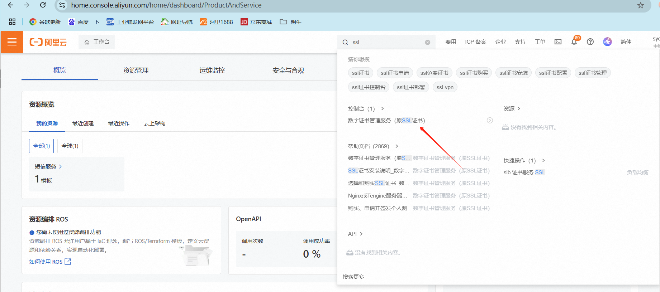Image resolution: width=660 pixels, height=292 pixels.
Task: Pick the ssl证书 suggestion chip
Action: tap(361, 73)
